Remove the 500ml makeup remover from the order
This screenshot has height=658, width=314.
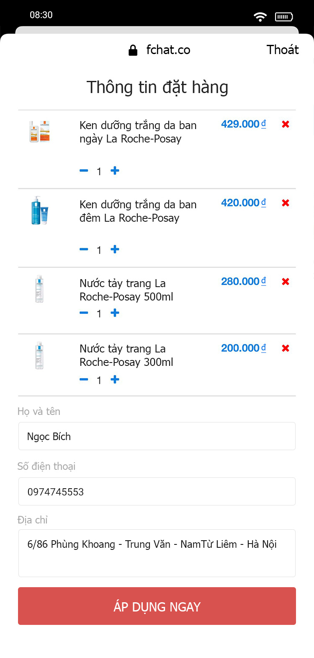pyautogui.click(x=286, y=282)
